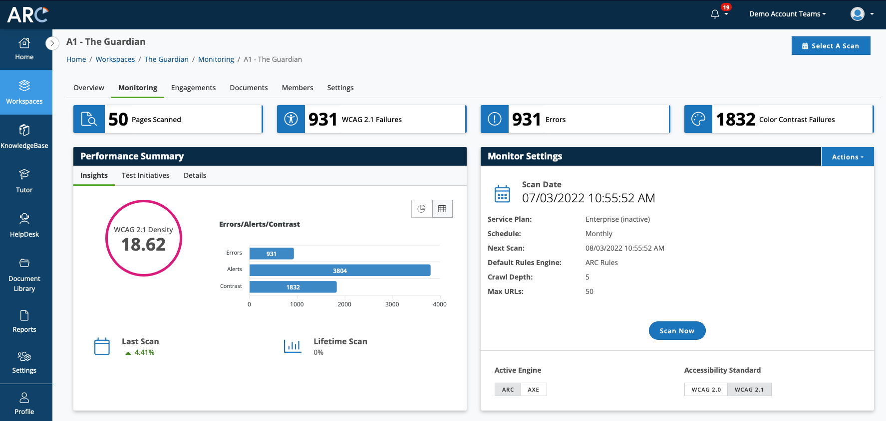Click the notifications bell icon
This screenshot has width=886, height=421.
tap(715, 14)
